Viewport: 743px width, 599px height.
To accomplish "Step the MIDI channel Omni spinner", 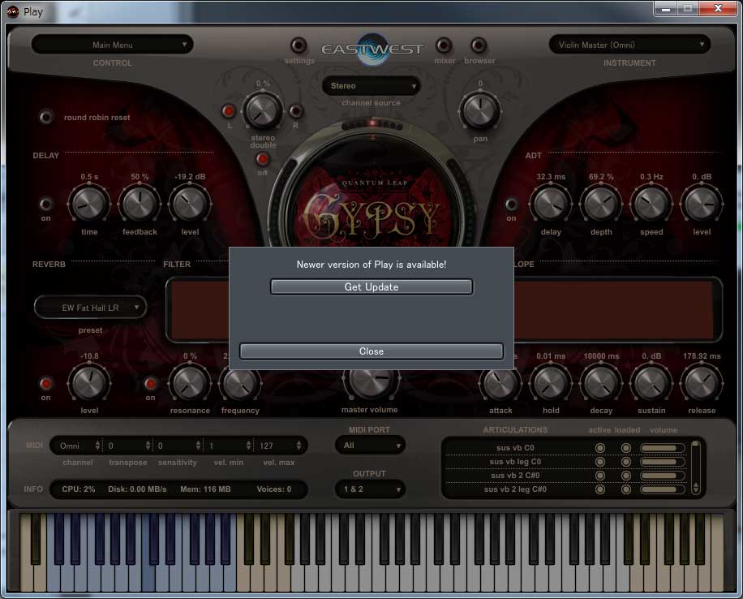I will [97, 446].
